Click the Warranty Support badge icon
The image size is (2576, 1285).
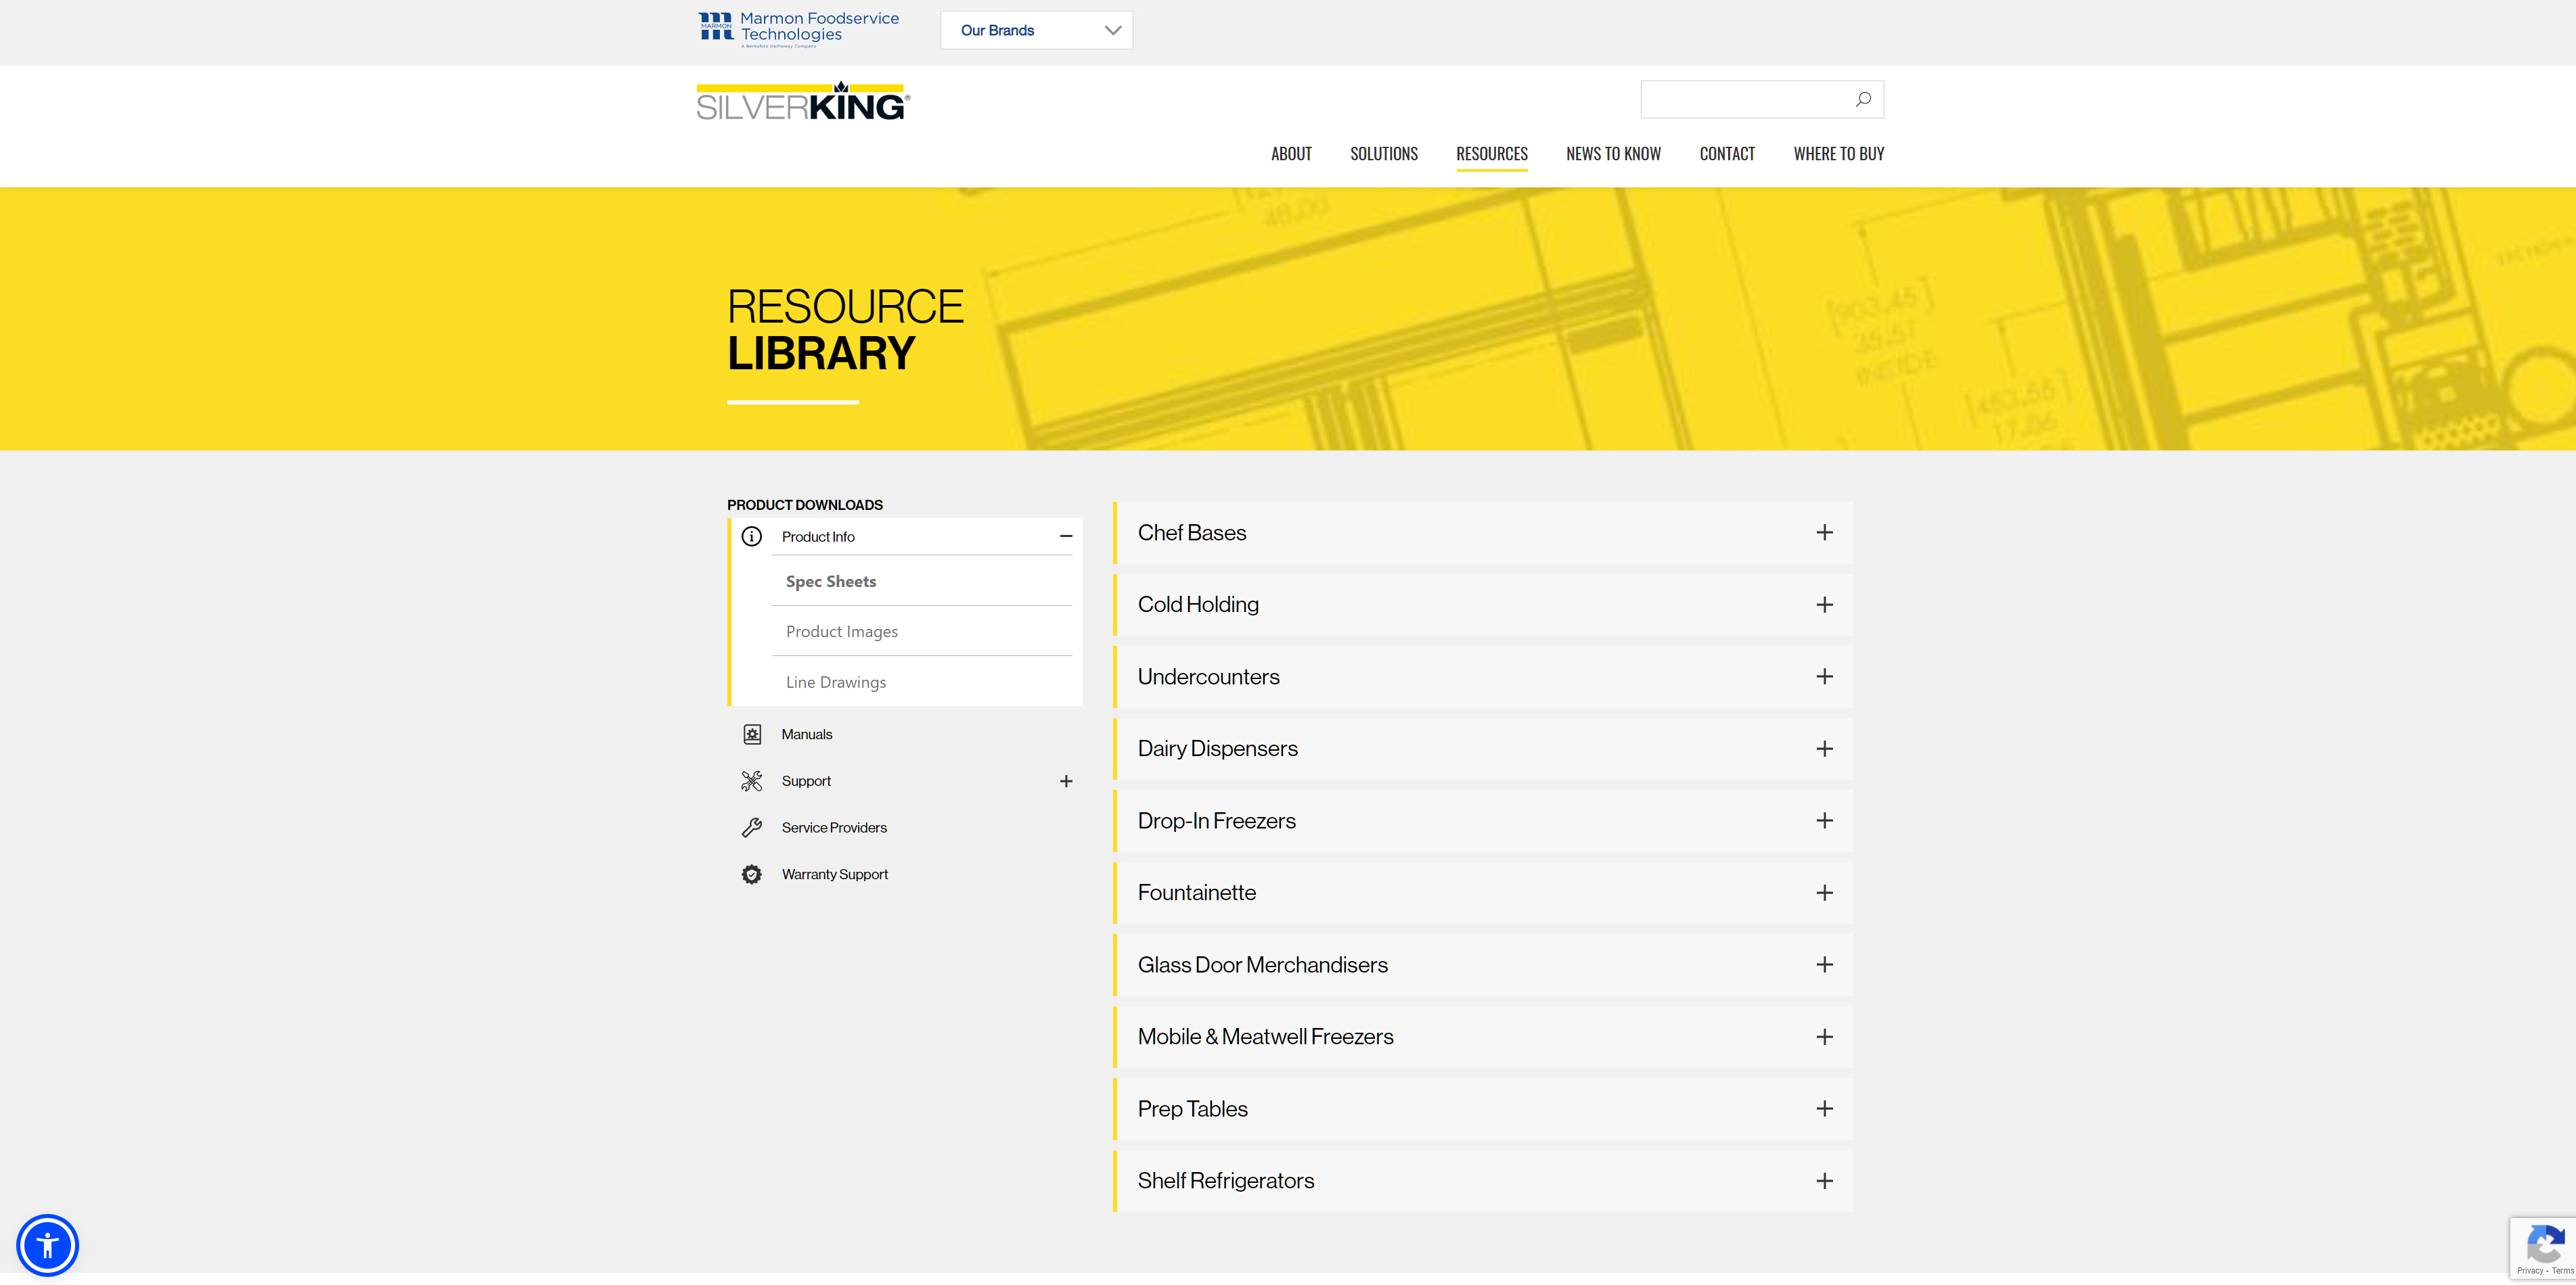point(752,874)
